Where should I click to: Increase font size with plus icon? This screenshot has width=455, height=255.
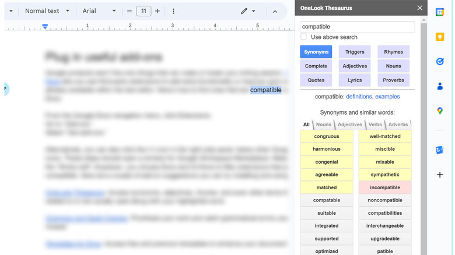point(157,11)
